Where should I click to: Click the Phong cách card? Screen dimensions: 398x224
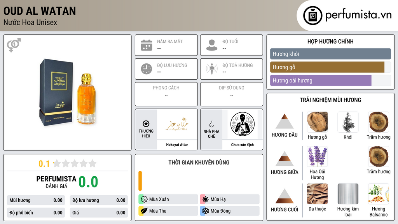tap(166, 94)
